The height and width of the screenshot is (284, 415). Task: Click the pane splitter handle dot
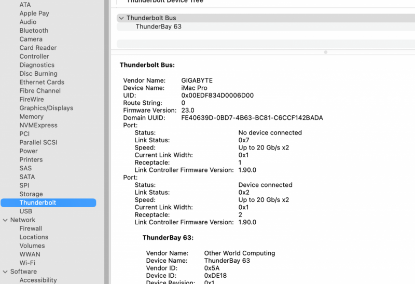(326, 52)
